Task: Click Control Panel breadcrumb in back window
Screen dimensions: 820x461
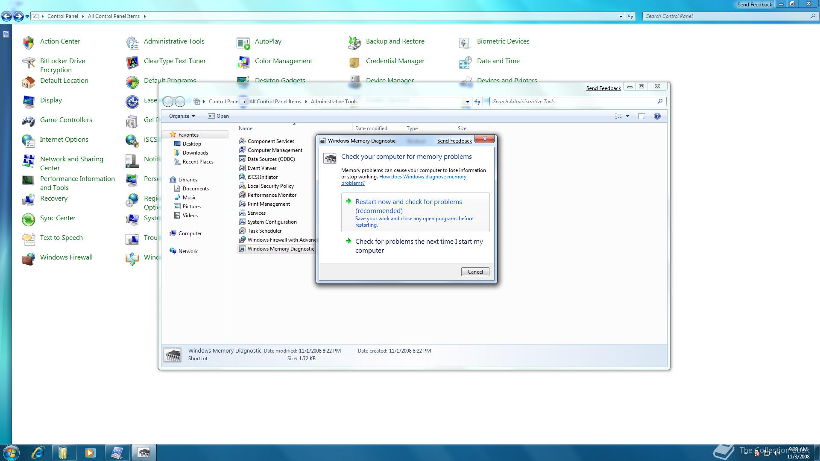Action: point(63,16)
